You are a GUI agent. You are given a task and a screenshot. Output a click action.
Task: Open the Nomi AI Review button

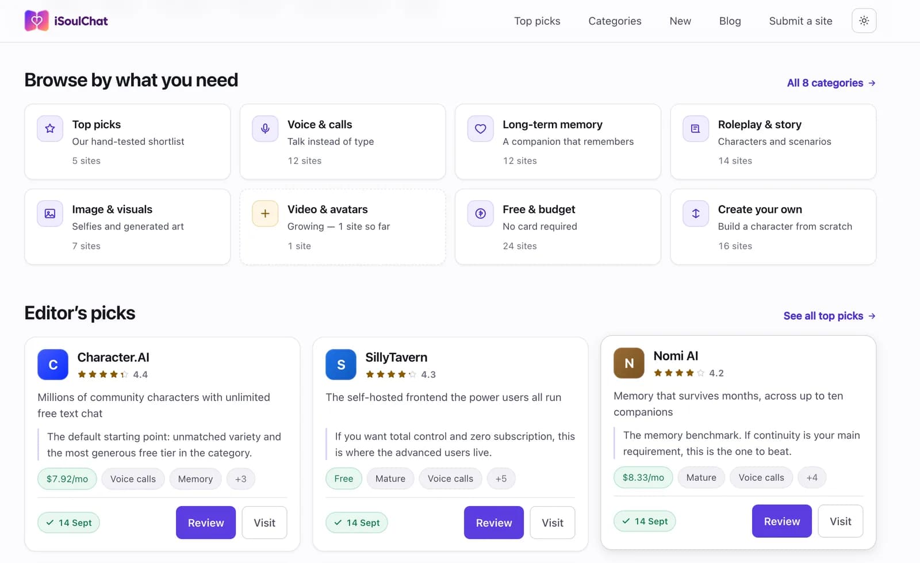782,521
